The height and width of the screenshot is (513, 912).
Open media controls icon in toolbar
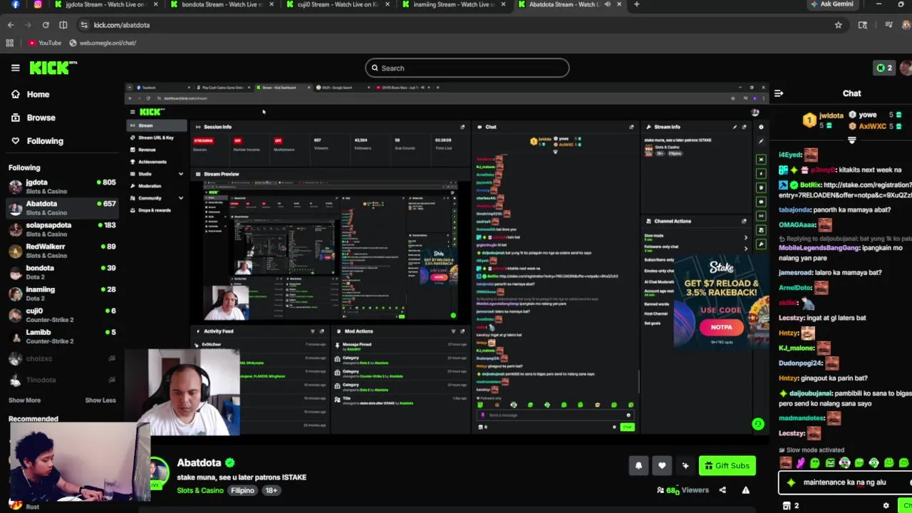point(888,25)
